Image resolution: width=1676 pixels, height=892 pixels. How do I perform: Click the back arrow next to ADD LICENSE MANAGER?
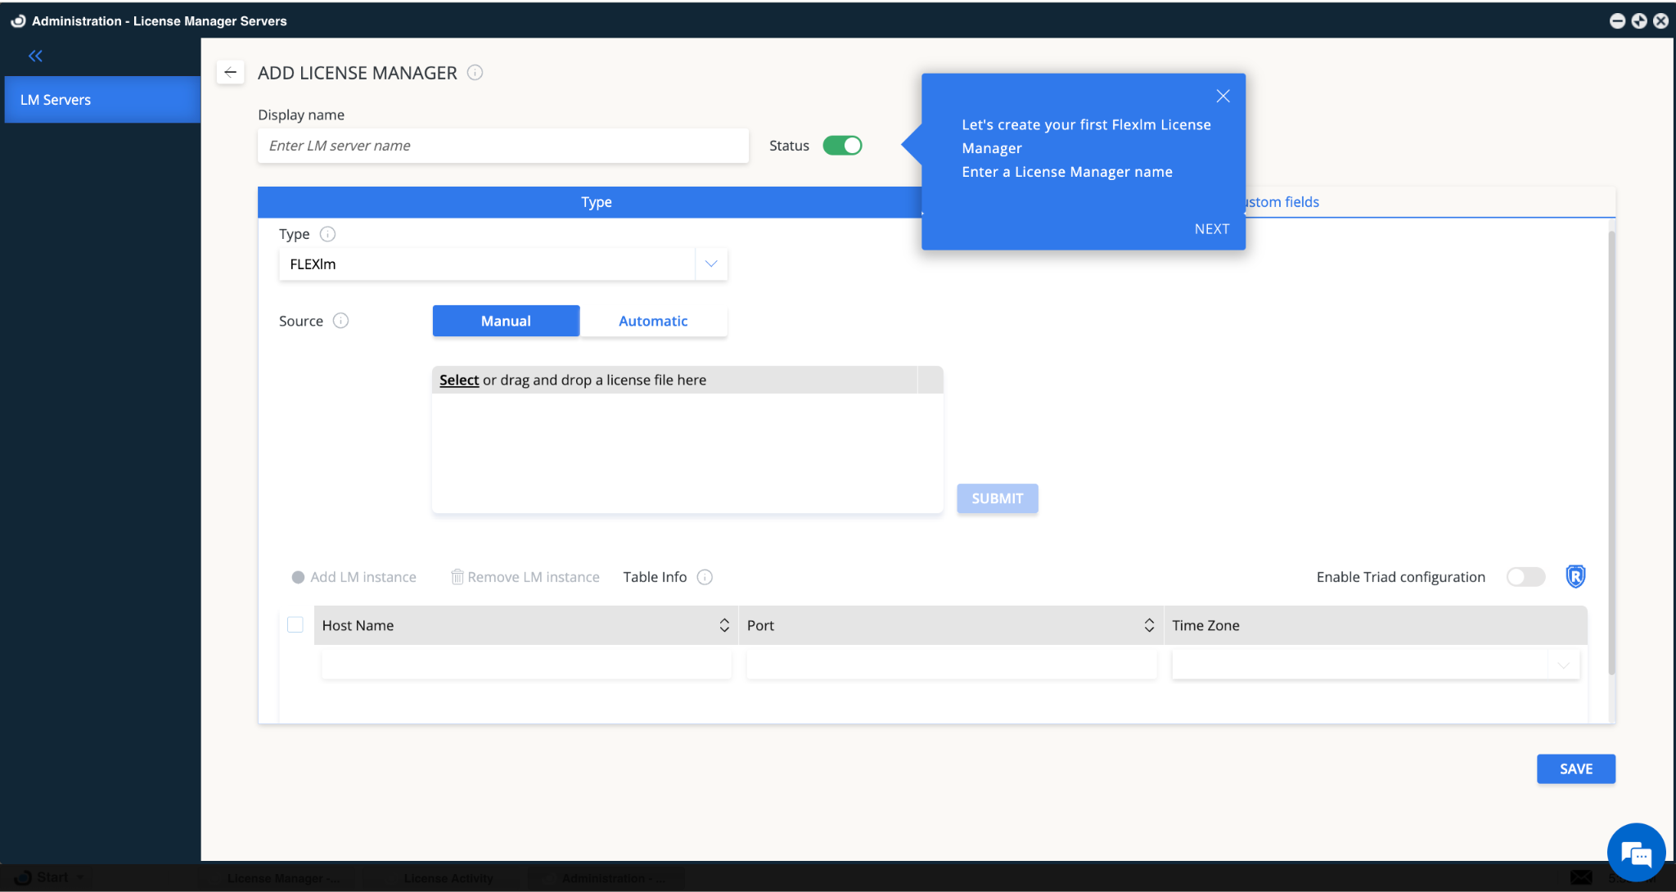230,72
